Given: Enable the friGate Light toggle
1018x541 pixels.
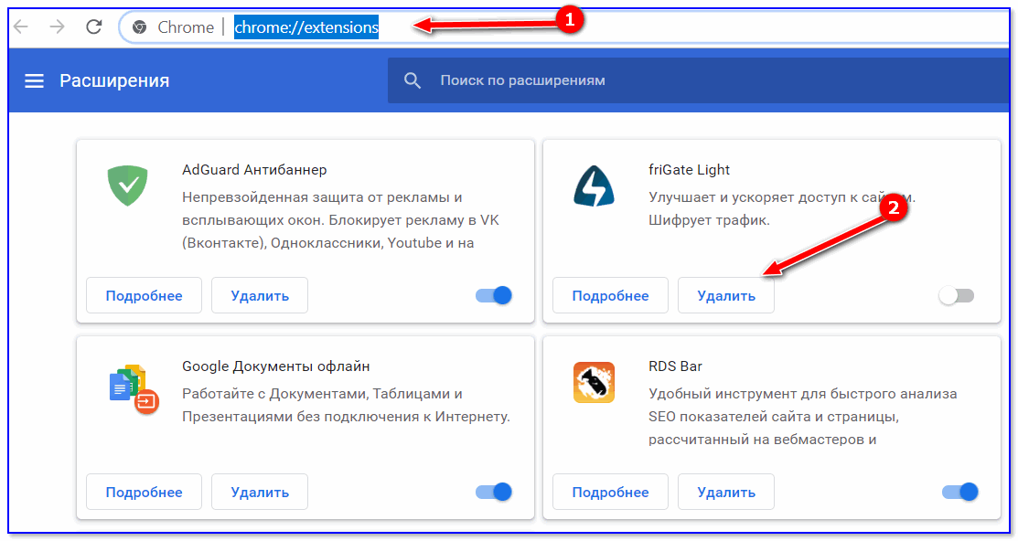Looking at the screenshot, I should click(957, 296).
